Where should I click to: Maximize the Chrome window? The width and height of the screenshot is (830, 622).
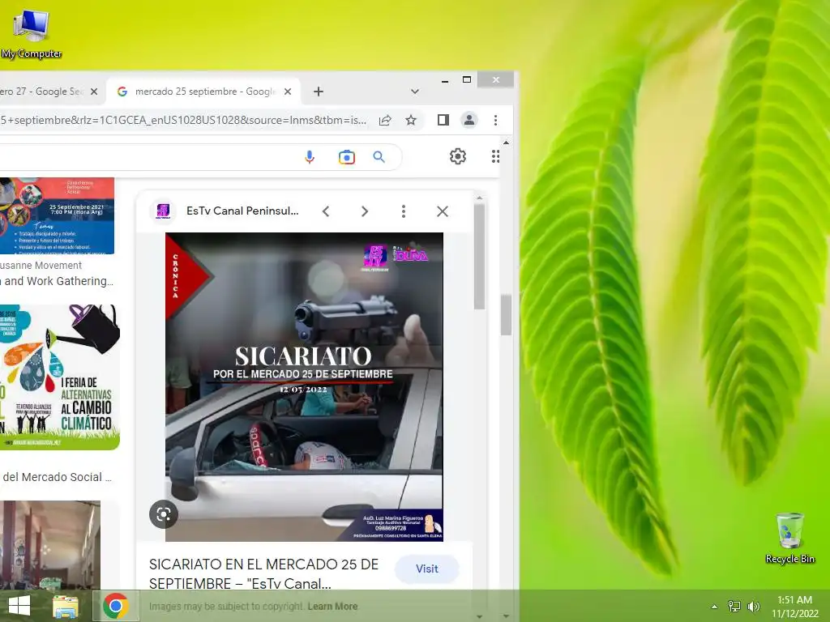pos(466,80)
